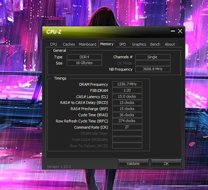Open the About tab
208x190 pixels.
tap(170, 44)
